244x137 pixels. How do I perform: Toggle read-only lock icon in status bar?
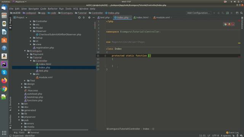click(233, 135)
